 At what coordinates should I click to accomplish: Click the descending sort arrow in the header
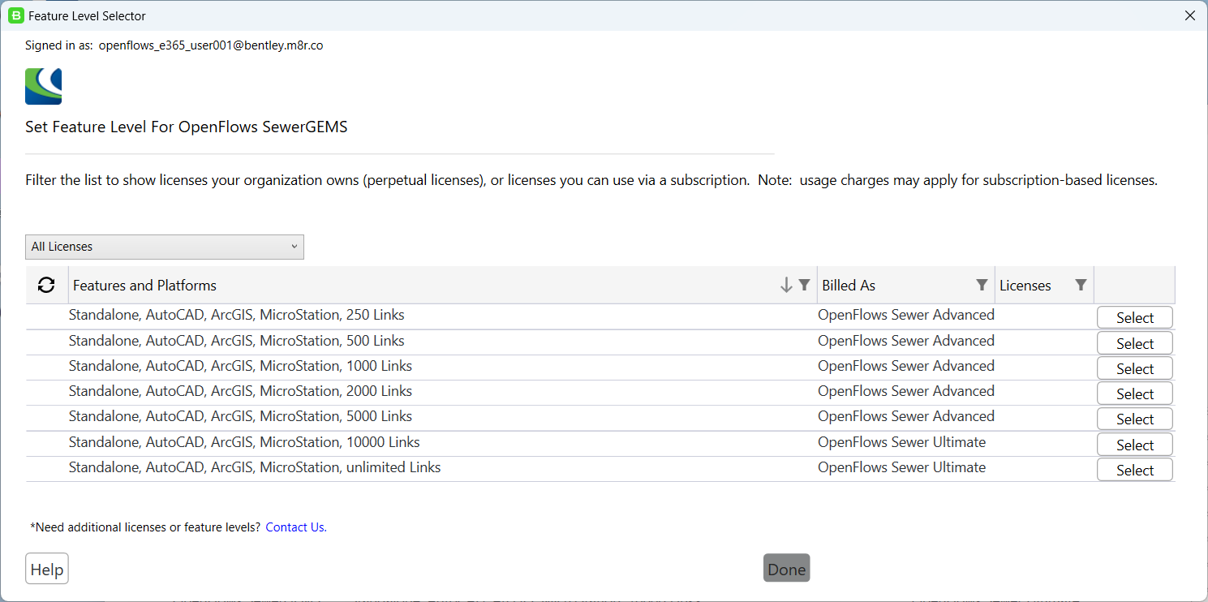coord(785,285)
